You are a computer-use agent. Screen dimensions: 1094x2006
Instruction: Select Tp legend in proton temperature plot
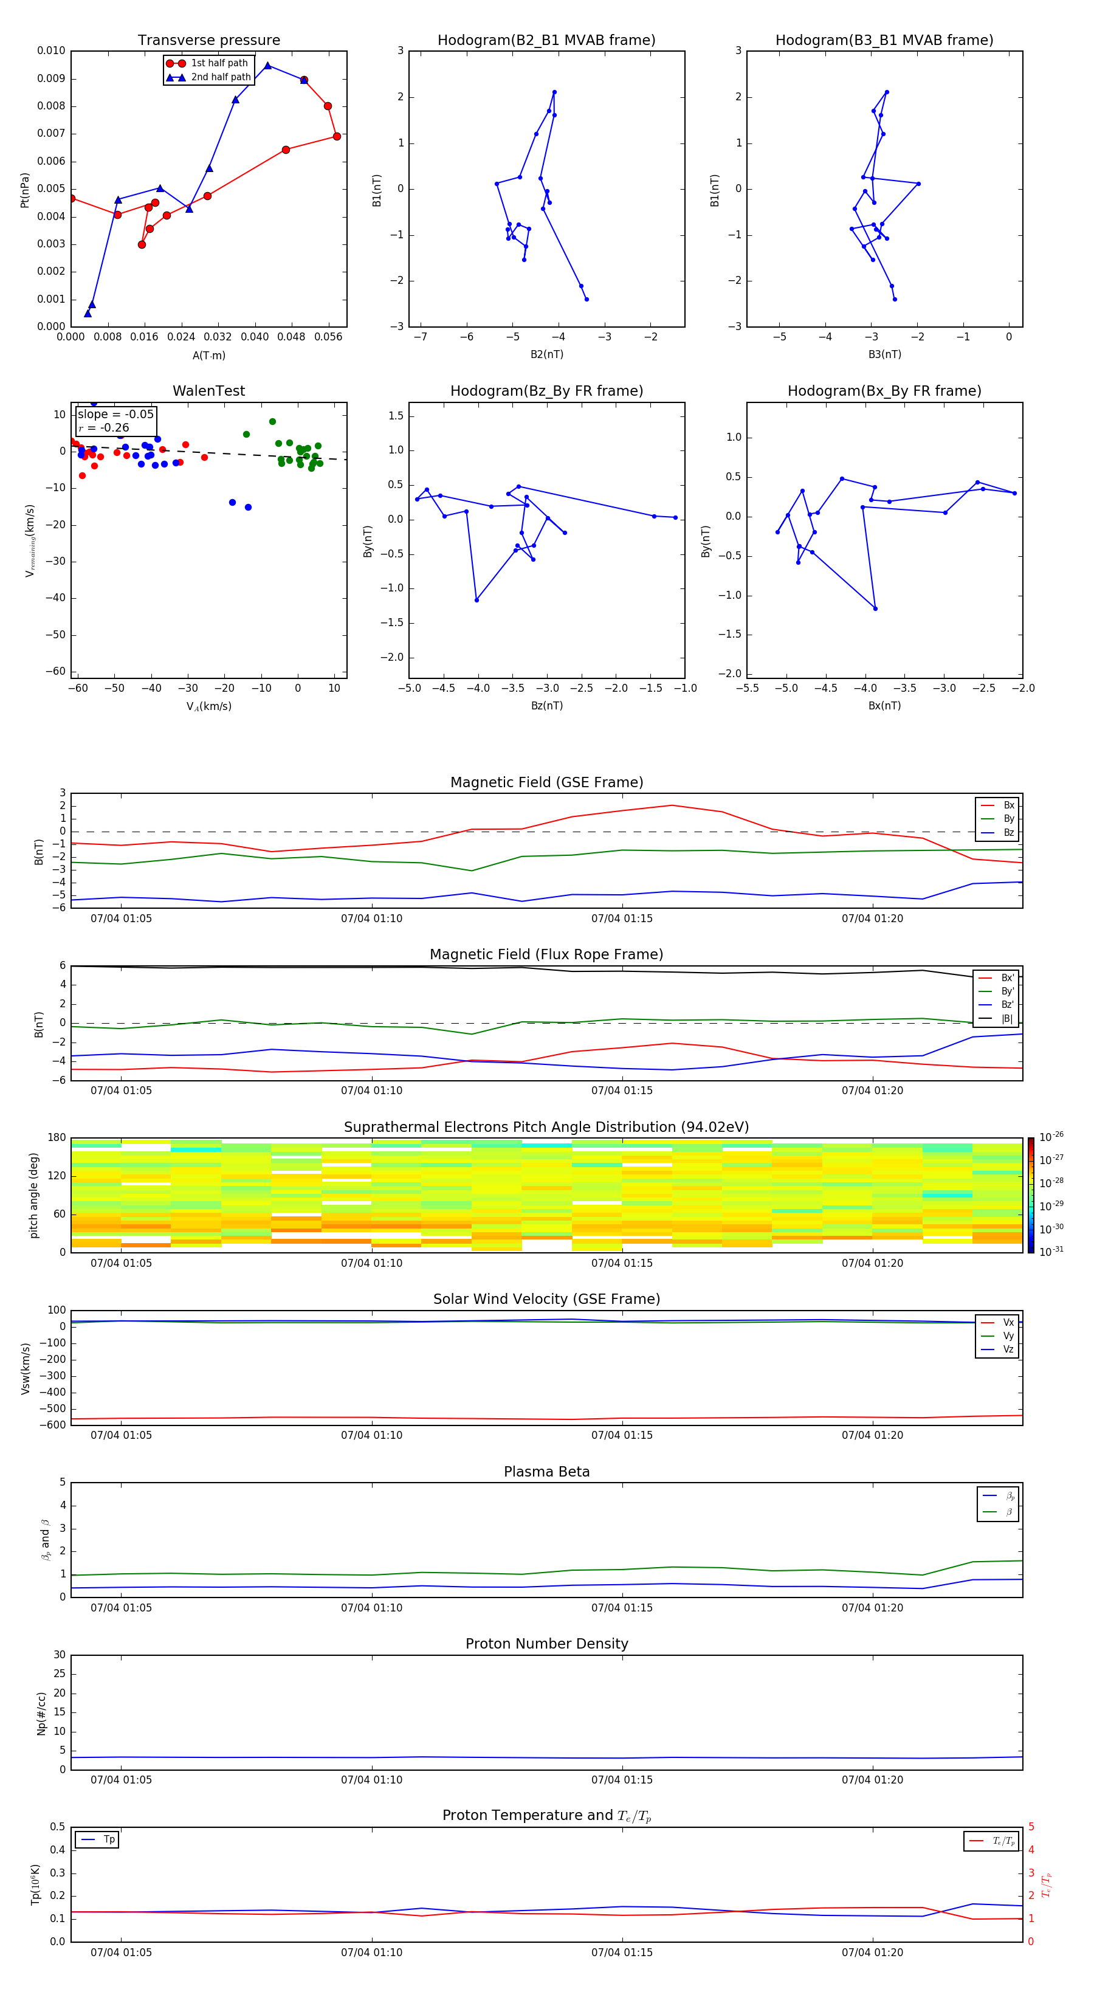tap(97, 1839)
